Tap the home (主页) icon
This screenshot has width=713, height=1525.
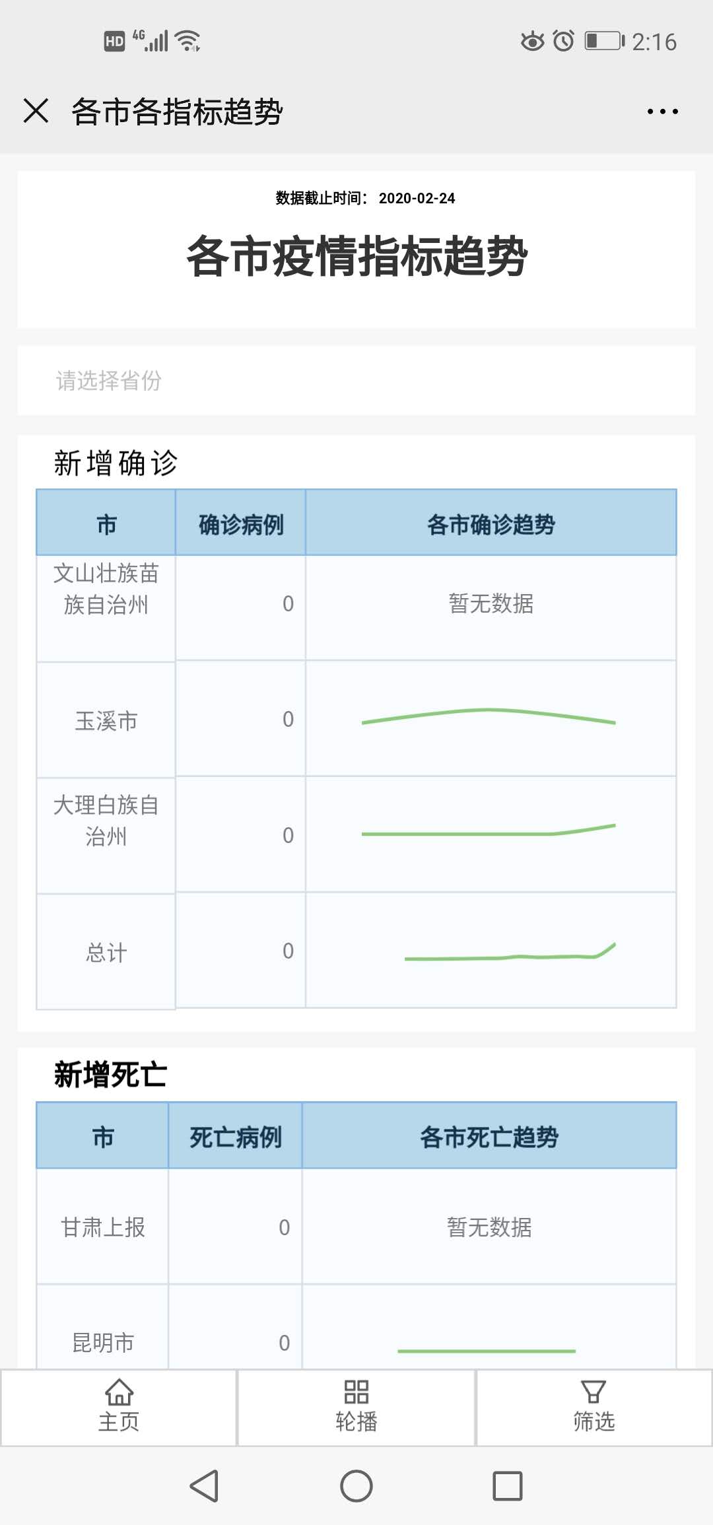[119, 1393]
